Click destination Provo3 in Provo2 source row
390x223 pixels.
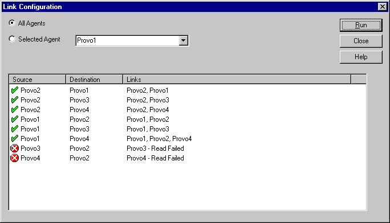pos(79,100)
